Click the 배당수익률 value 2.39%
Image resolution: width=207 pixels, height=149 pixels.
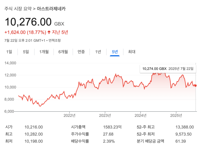click(109, 141)
